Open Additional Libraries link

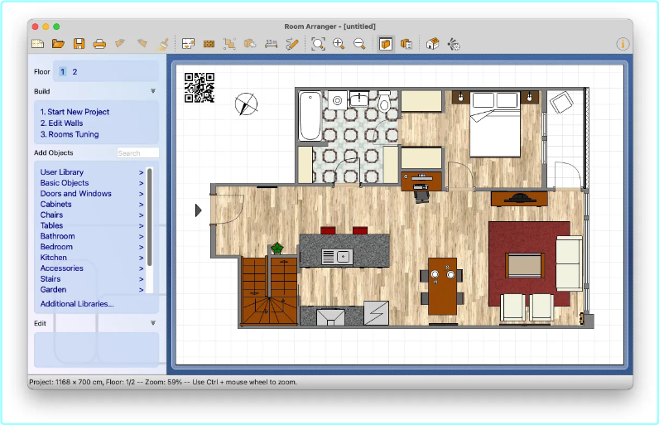pyautogui.click(x=77, y=304)
